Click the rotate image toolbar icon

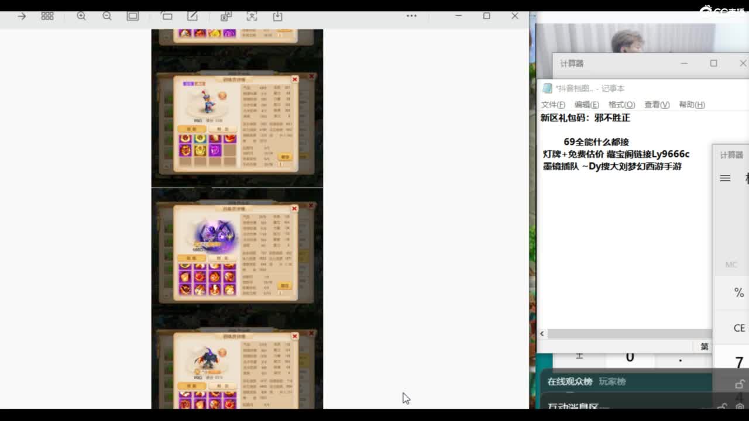[167, 16]
